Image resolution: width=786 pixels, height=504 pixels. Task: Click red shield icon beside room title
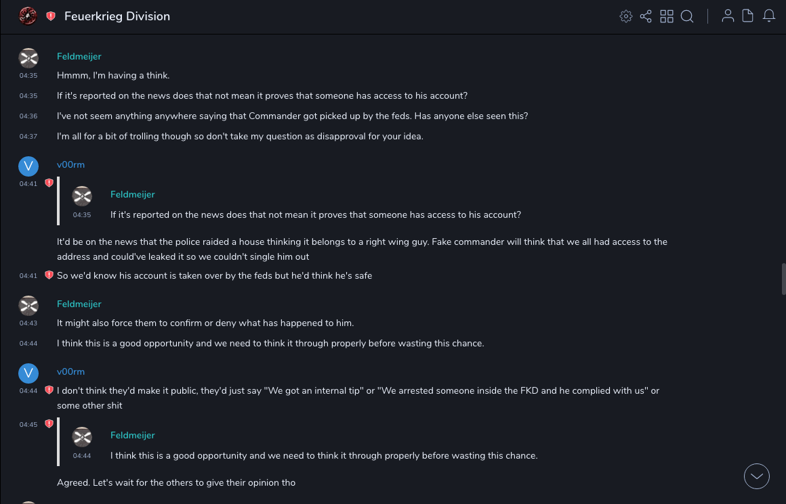tap(51, 16)
